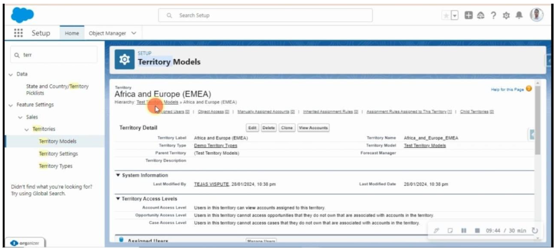Collapse the Feature Settings tree node
This screenshot has height=249, width=559.
coord(11,105)
